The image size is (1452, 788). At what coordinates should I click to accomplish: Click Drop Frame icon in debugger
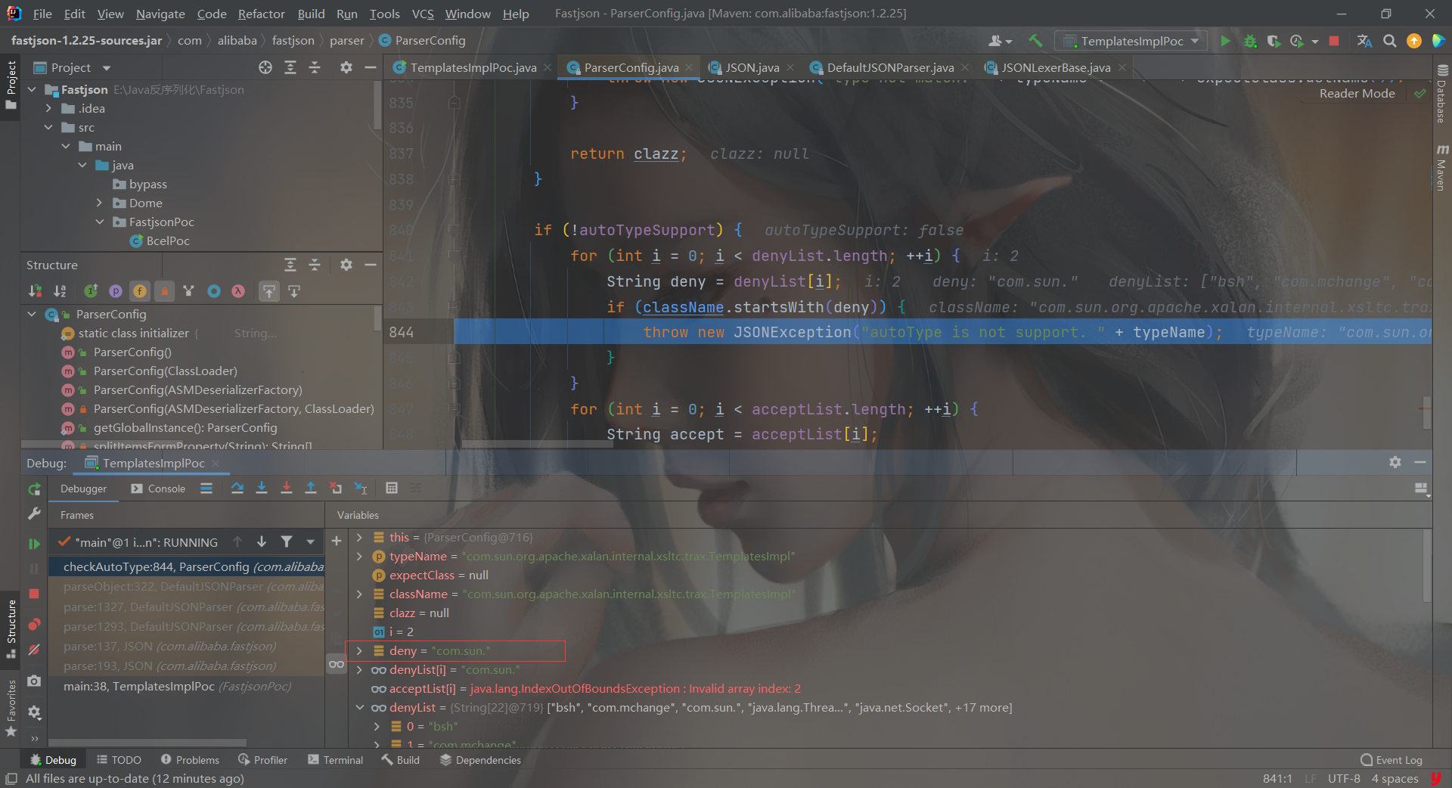point(336,489)
